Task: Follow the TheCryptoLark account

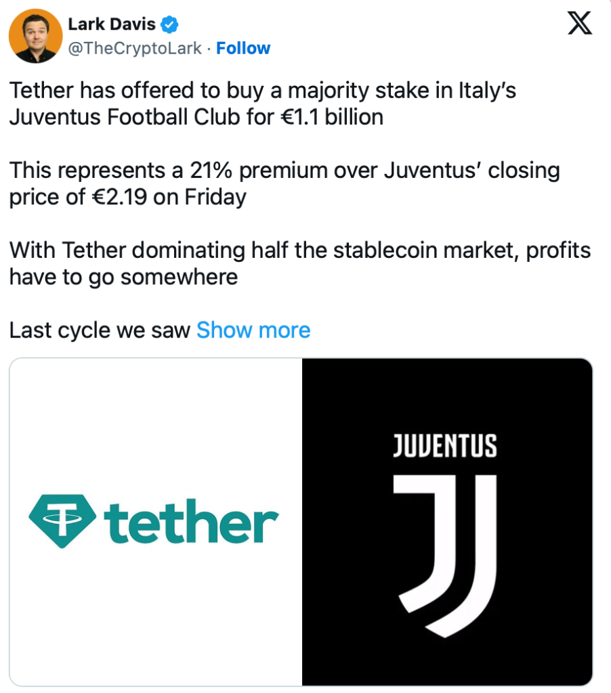Action: coord(243,49)
